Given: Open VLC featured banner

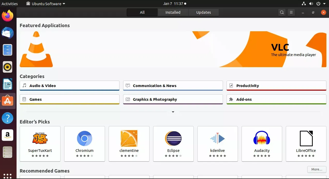Looking at the screenshot, I should tap(173, 49).
